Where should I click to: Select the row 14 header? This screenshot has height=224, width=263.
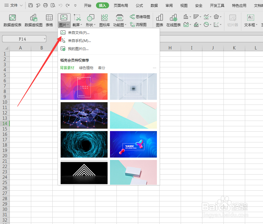5,123
